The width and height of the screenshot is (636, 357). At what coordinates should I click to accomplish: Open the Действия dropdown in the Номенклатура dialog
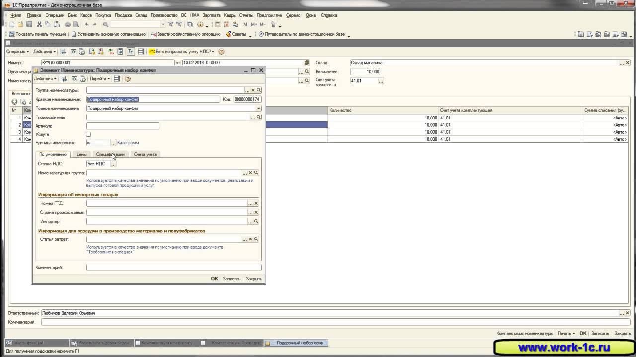click(45, 79)
